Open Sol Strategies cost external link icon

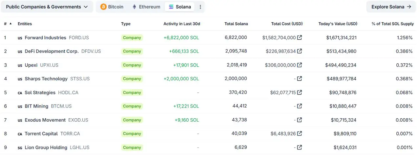[x=299, y=92]
